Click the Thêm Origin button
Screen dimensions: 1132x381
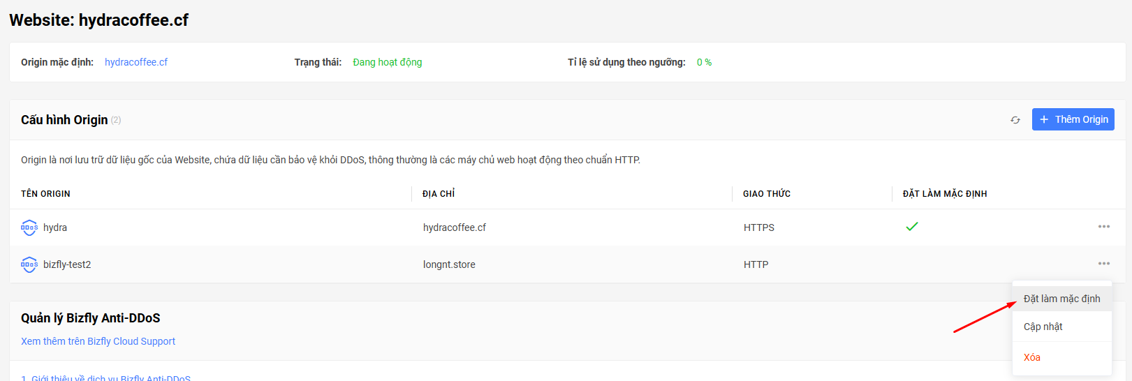click(1073, 119)
